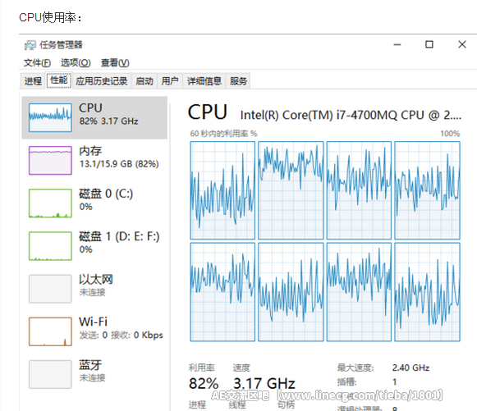Close the Task Manager window
477x411 pixels.
coord(462,44)
